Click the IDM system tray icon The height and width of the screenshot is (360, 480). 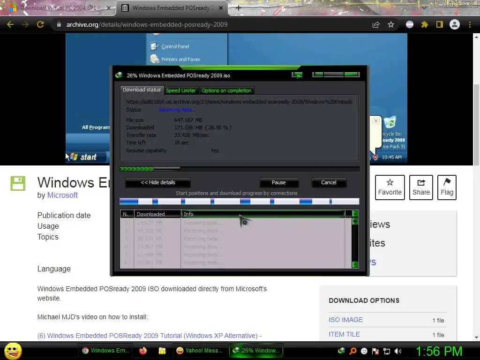coord(341,351)
